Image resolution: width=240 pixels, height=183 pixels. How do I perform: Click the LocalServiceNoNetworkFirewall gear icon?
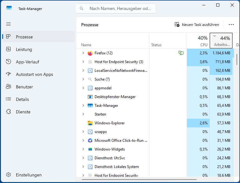(x=90, y=71)
